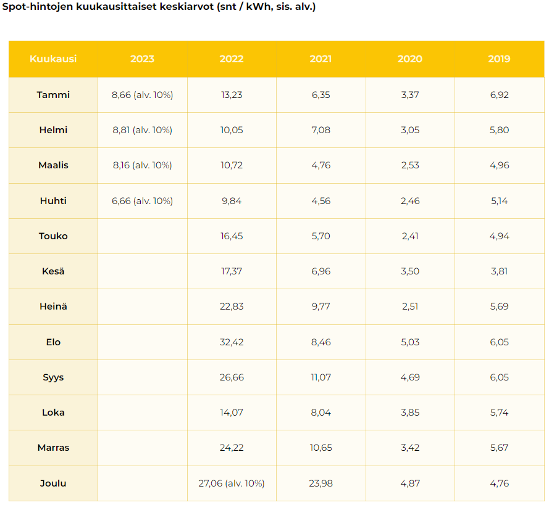Select the 6,66 (alv. 10%) Huhti cell
The height and width of the screenshot is (505, 549).
click(142, 201)
